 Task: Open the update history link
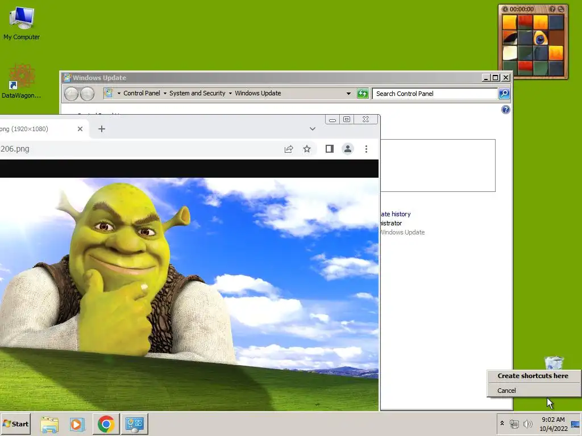click(396, 214)
